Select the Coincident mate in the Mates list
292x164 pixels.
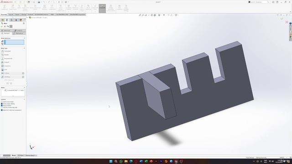14,91
